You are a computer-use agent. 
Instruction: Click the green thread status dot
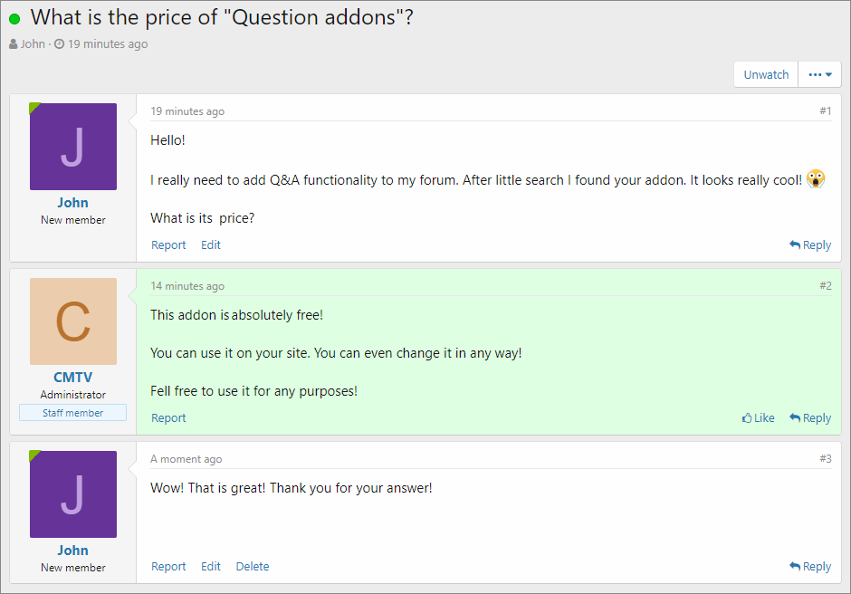coord(14,18)
